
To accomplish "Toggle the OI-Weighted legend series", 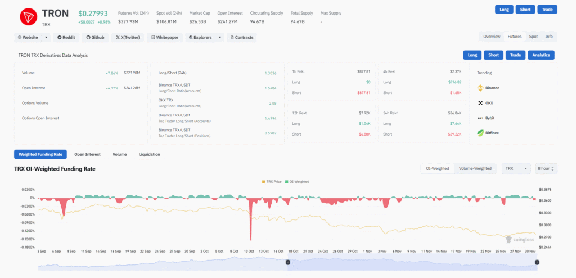I will [298, 182].
